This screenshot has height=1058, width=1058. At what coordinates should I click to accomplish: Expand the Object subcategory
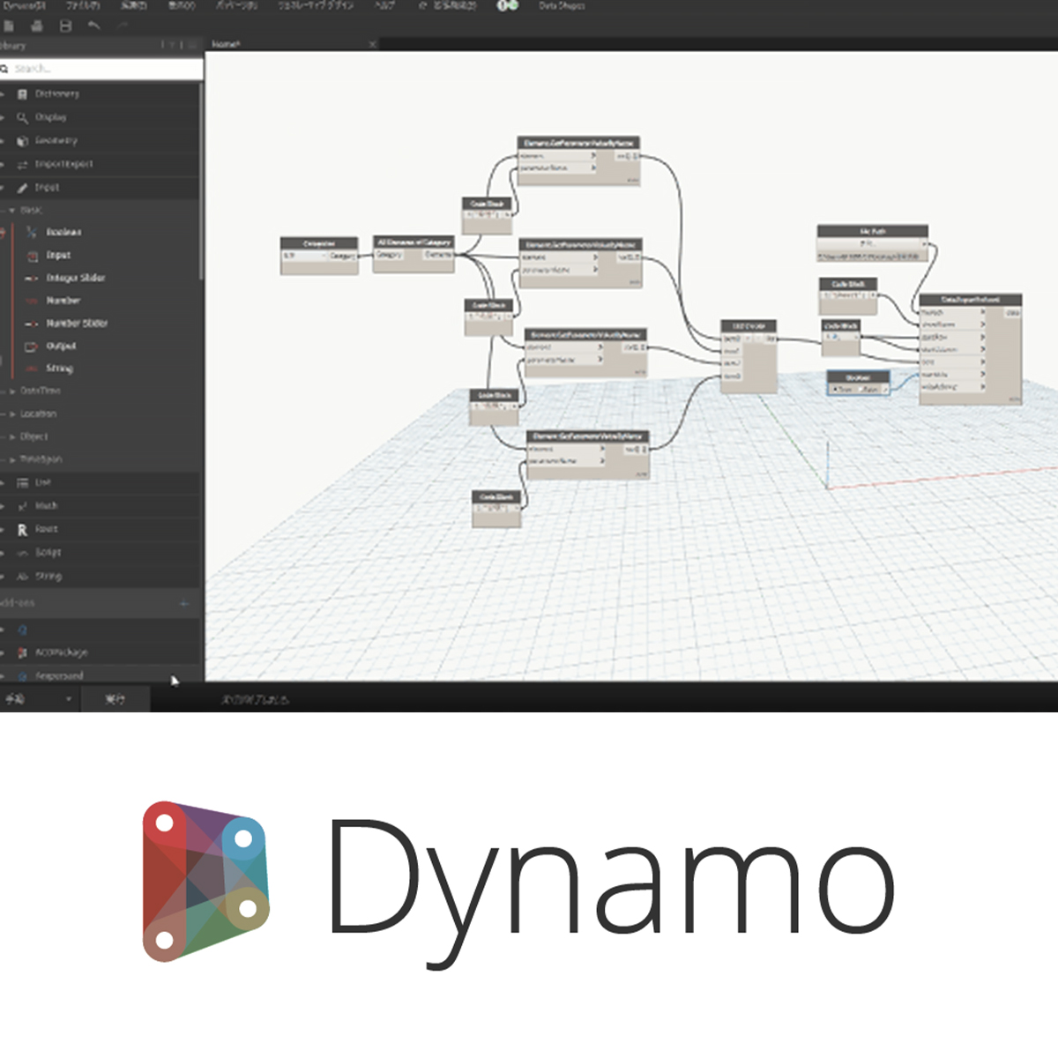pos(12,436)
